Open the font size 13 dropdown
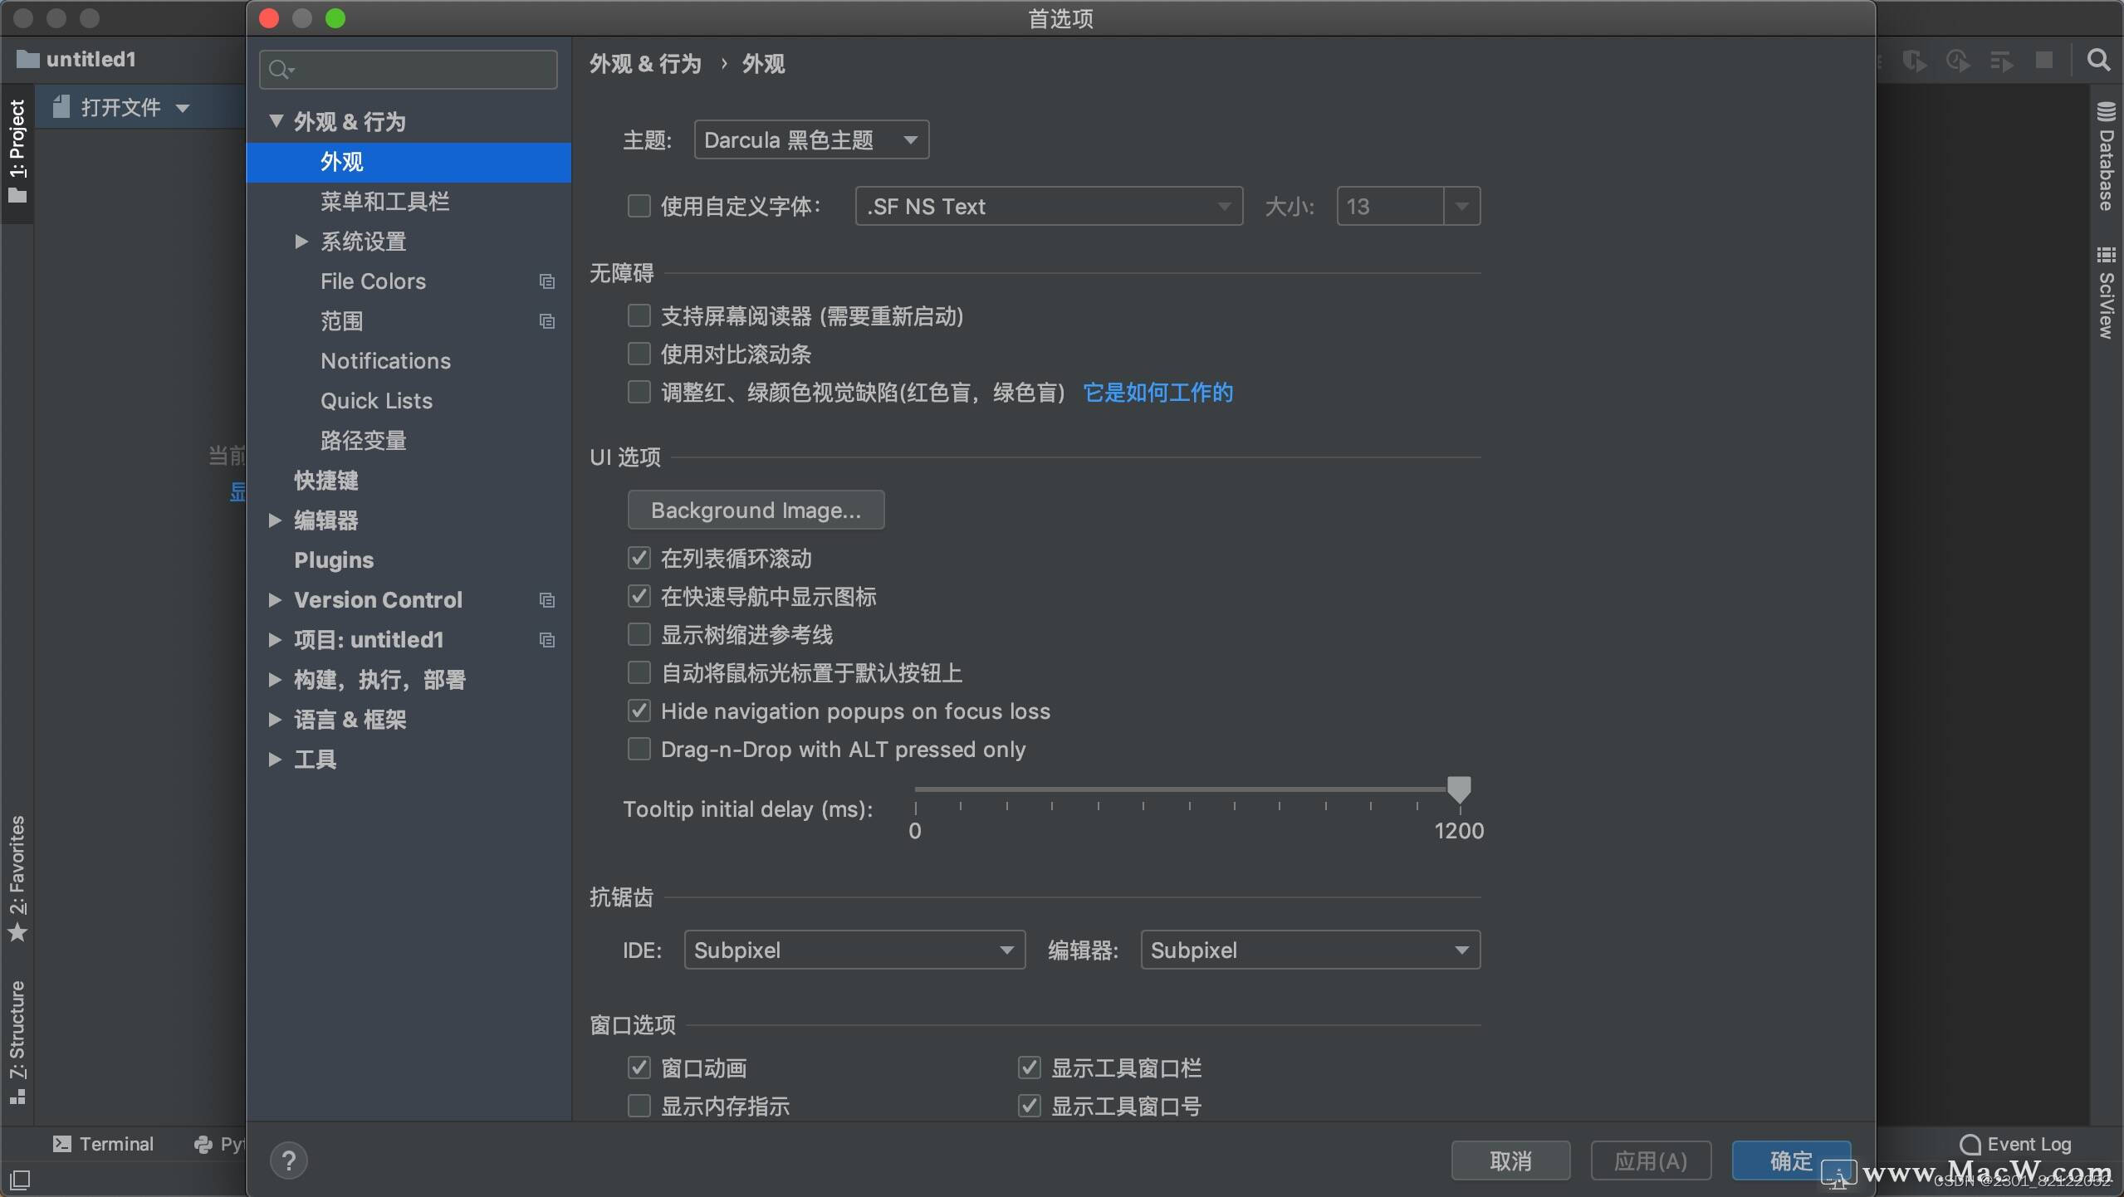Viewport: 2124px width, 1197px height. [x=1463, y=206]
